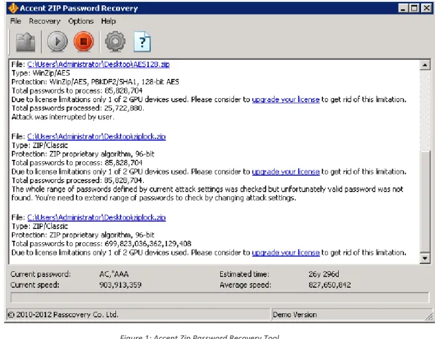The height and width of the screenshot is (339, 435).
Task: Close the Accent ZIP Password Recovery window
Action: tap(426, 8)
